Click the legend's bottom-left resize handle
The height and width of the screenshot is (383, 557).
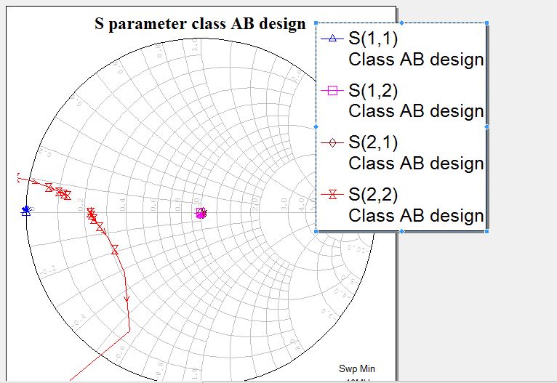(316, 231)
